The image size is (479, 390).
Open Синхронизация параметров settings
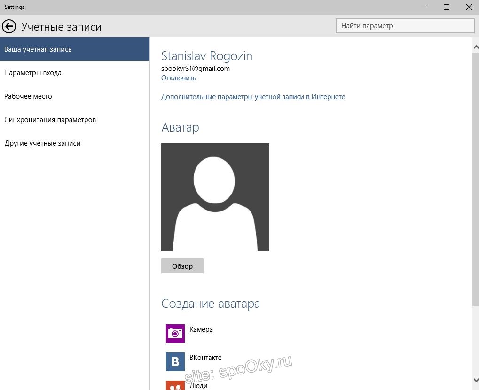(50, 120)
